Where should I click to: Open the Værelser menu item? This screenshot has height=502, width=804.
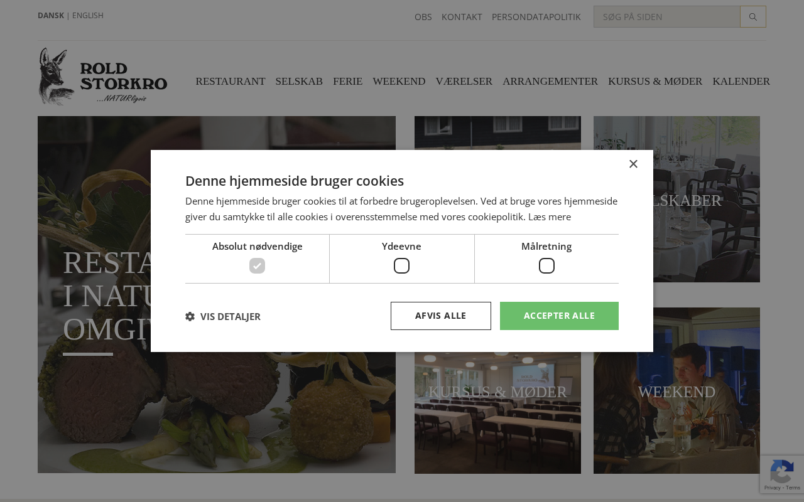pos(464,81)
